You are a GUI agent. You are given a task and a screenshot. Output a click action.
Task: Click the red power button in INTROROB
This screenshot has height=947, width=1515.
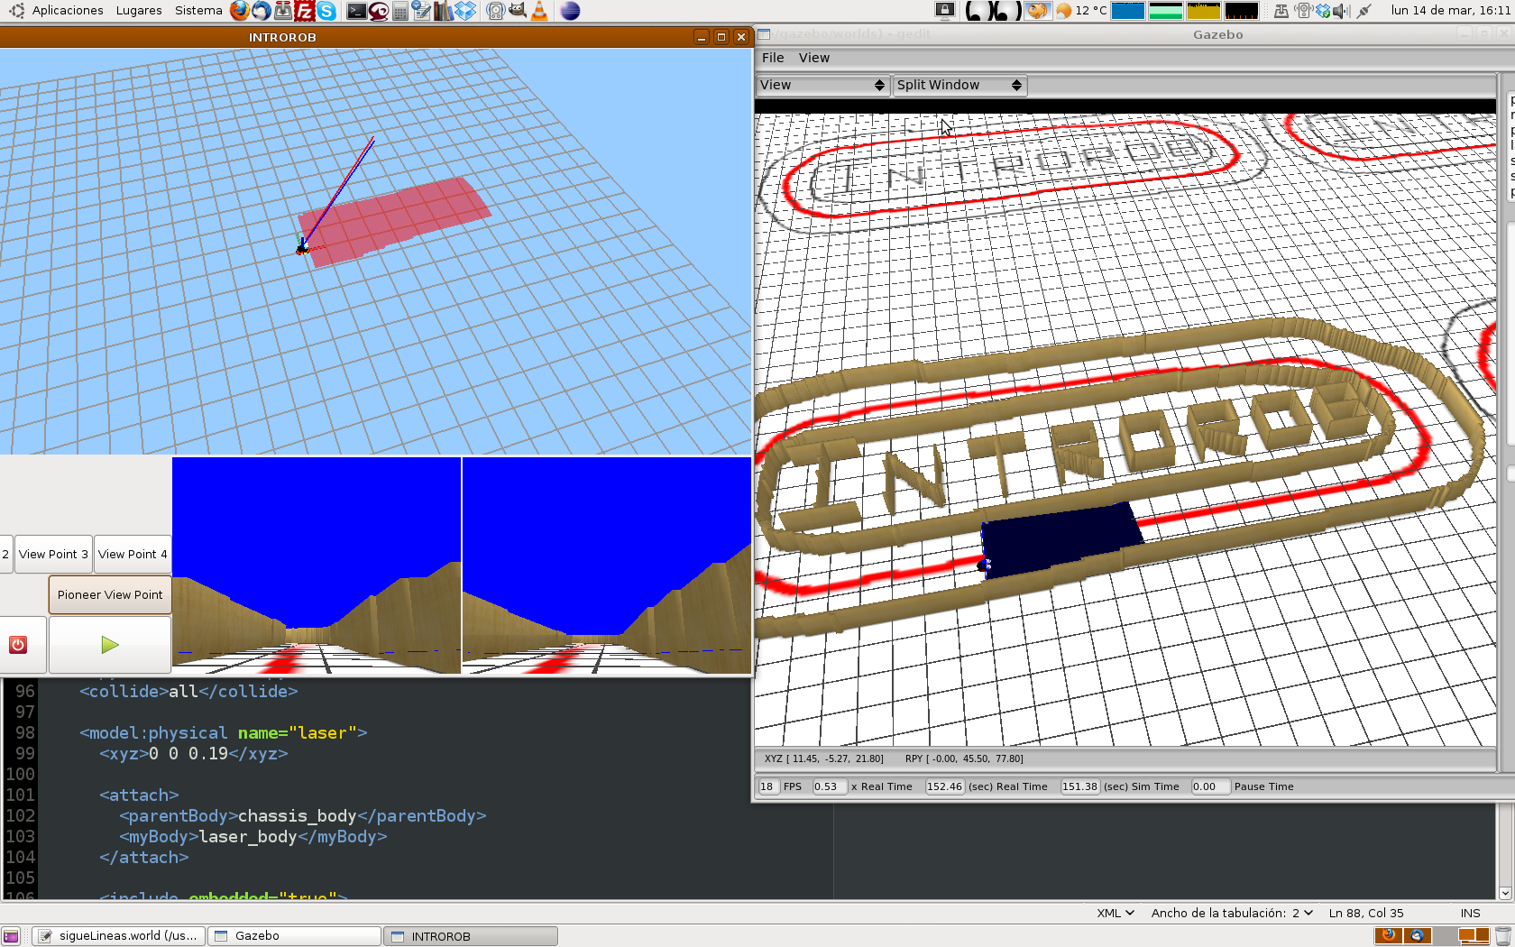18,645
